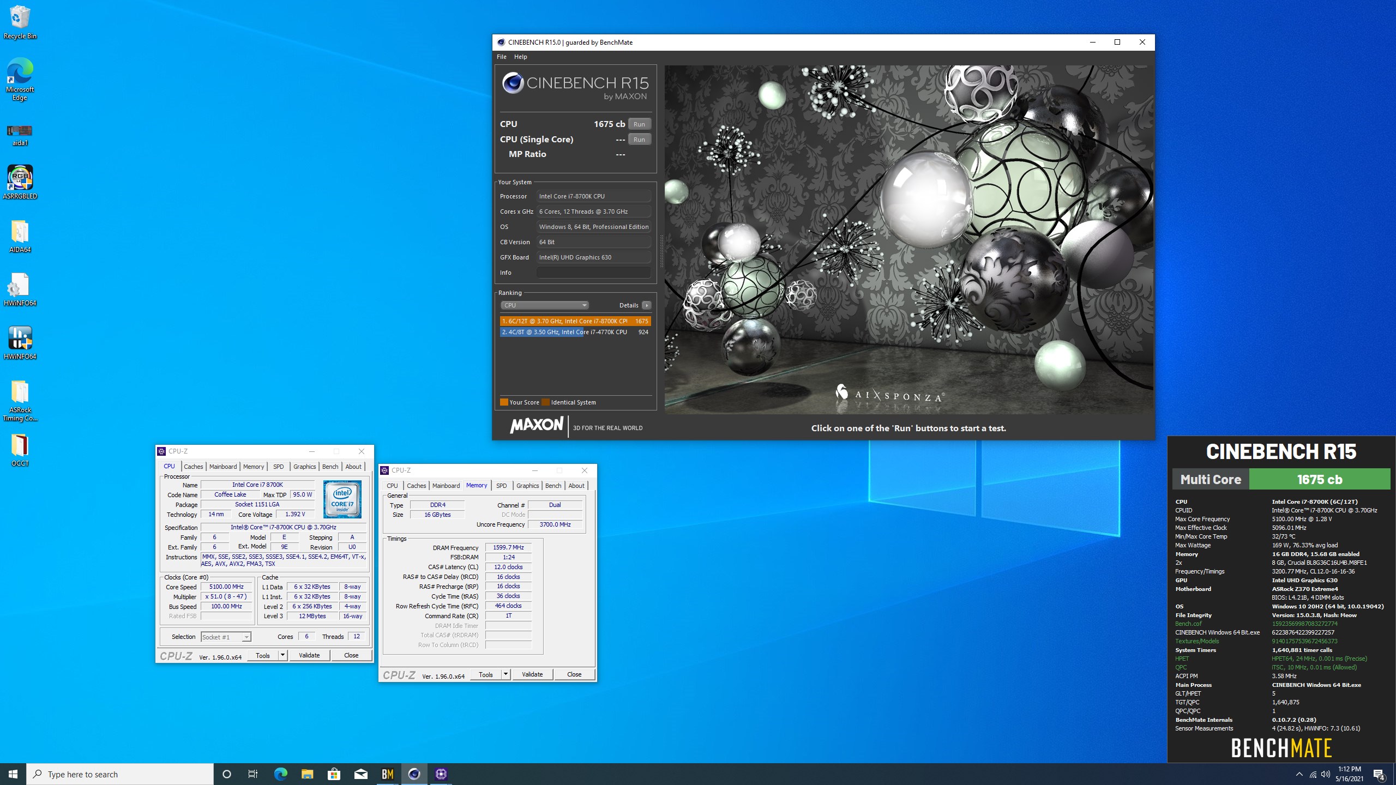Click the taskbar search box

tap(120, 774)
